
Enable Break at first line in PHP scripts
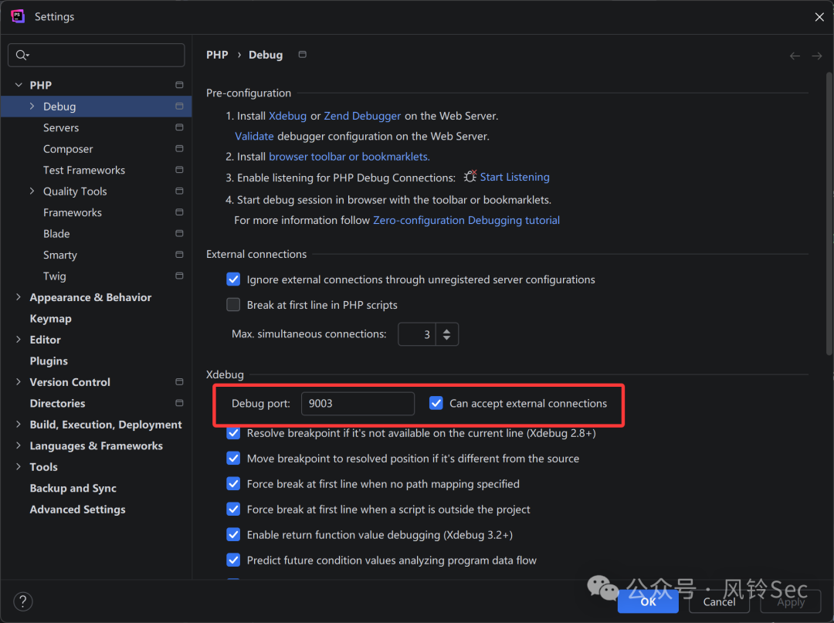233,305
